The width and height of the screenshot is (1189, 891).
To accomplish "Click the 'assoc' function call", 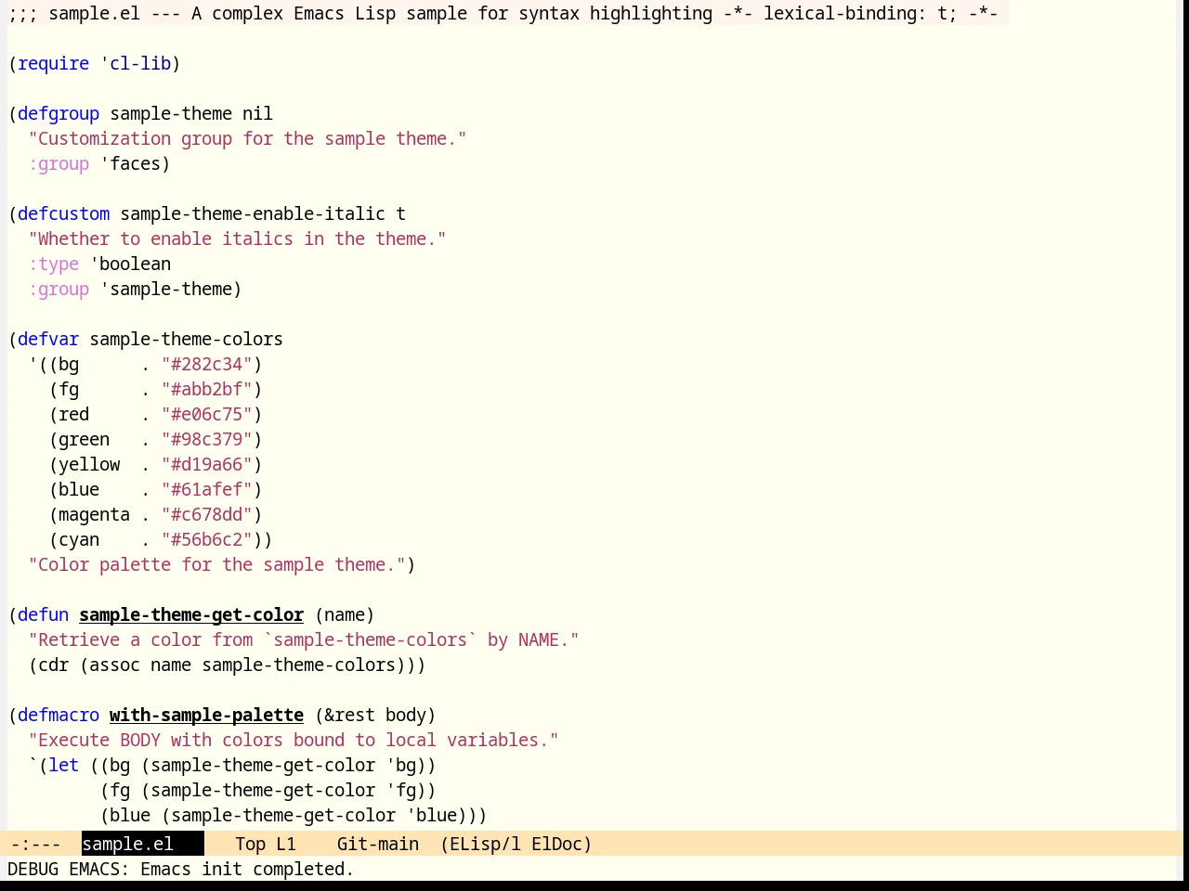I will pyautogui.click(x=114, y=665).
